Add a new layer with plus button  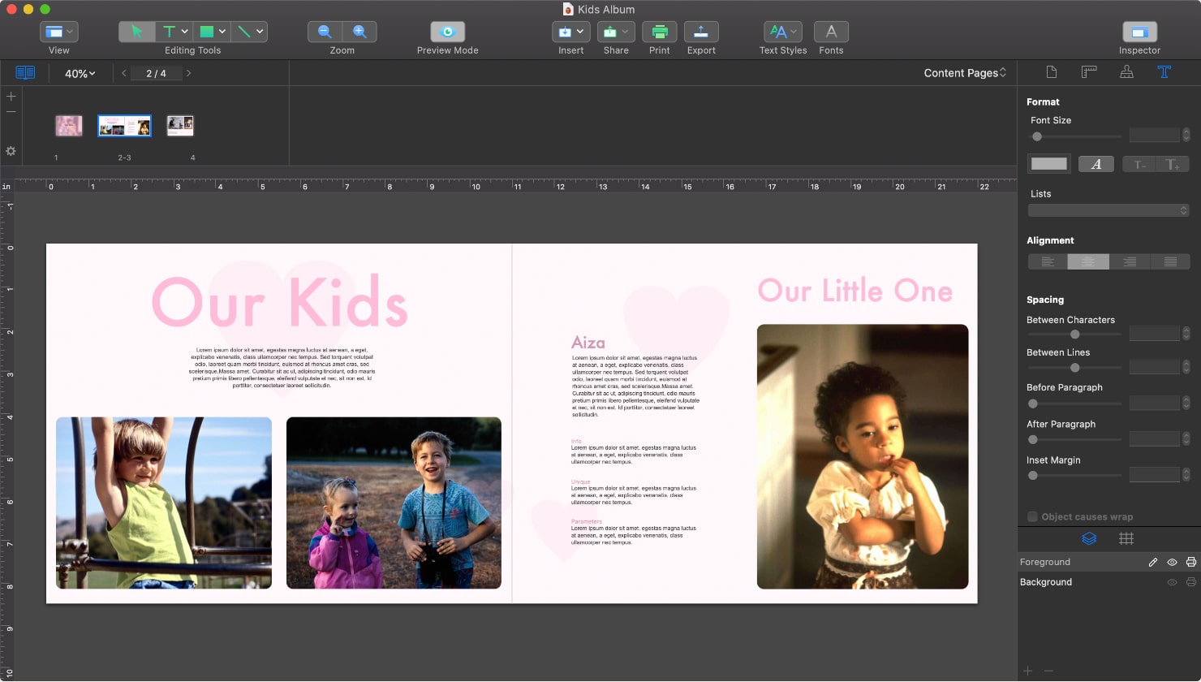(1027, 671)
